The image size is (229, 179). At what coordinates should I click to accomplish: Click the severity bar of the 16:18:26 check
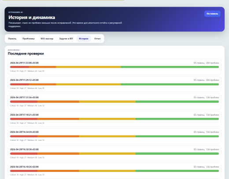(x=114, y=171)
